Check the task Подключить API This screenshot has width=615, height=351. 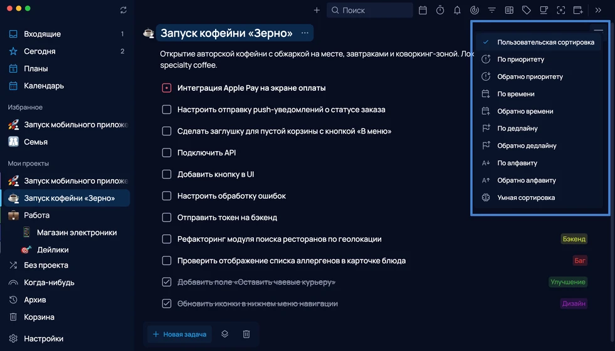(x=167, y=152)
